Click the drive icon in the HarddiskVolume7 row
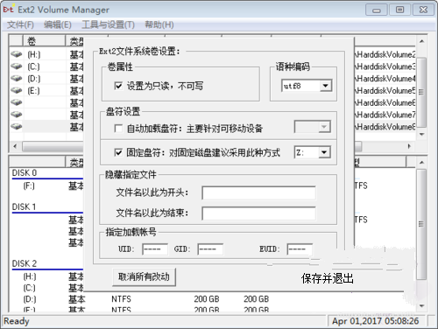The image size is (438, 329). coord(17,115)
